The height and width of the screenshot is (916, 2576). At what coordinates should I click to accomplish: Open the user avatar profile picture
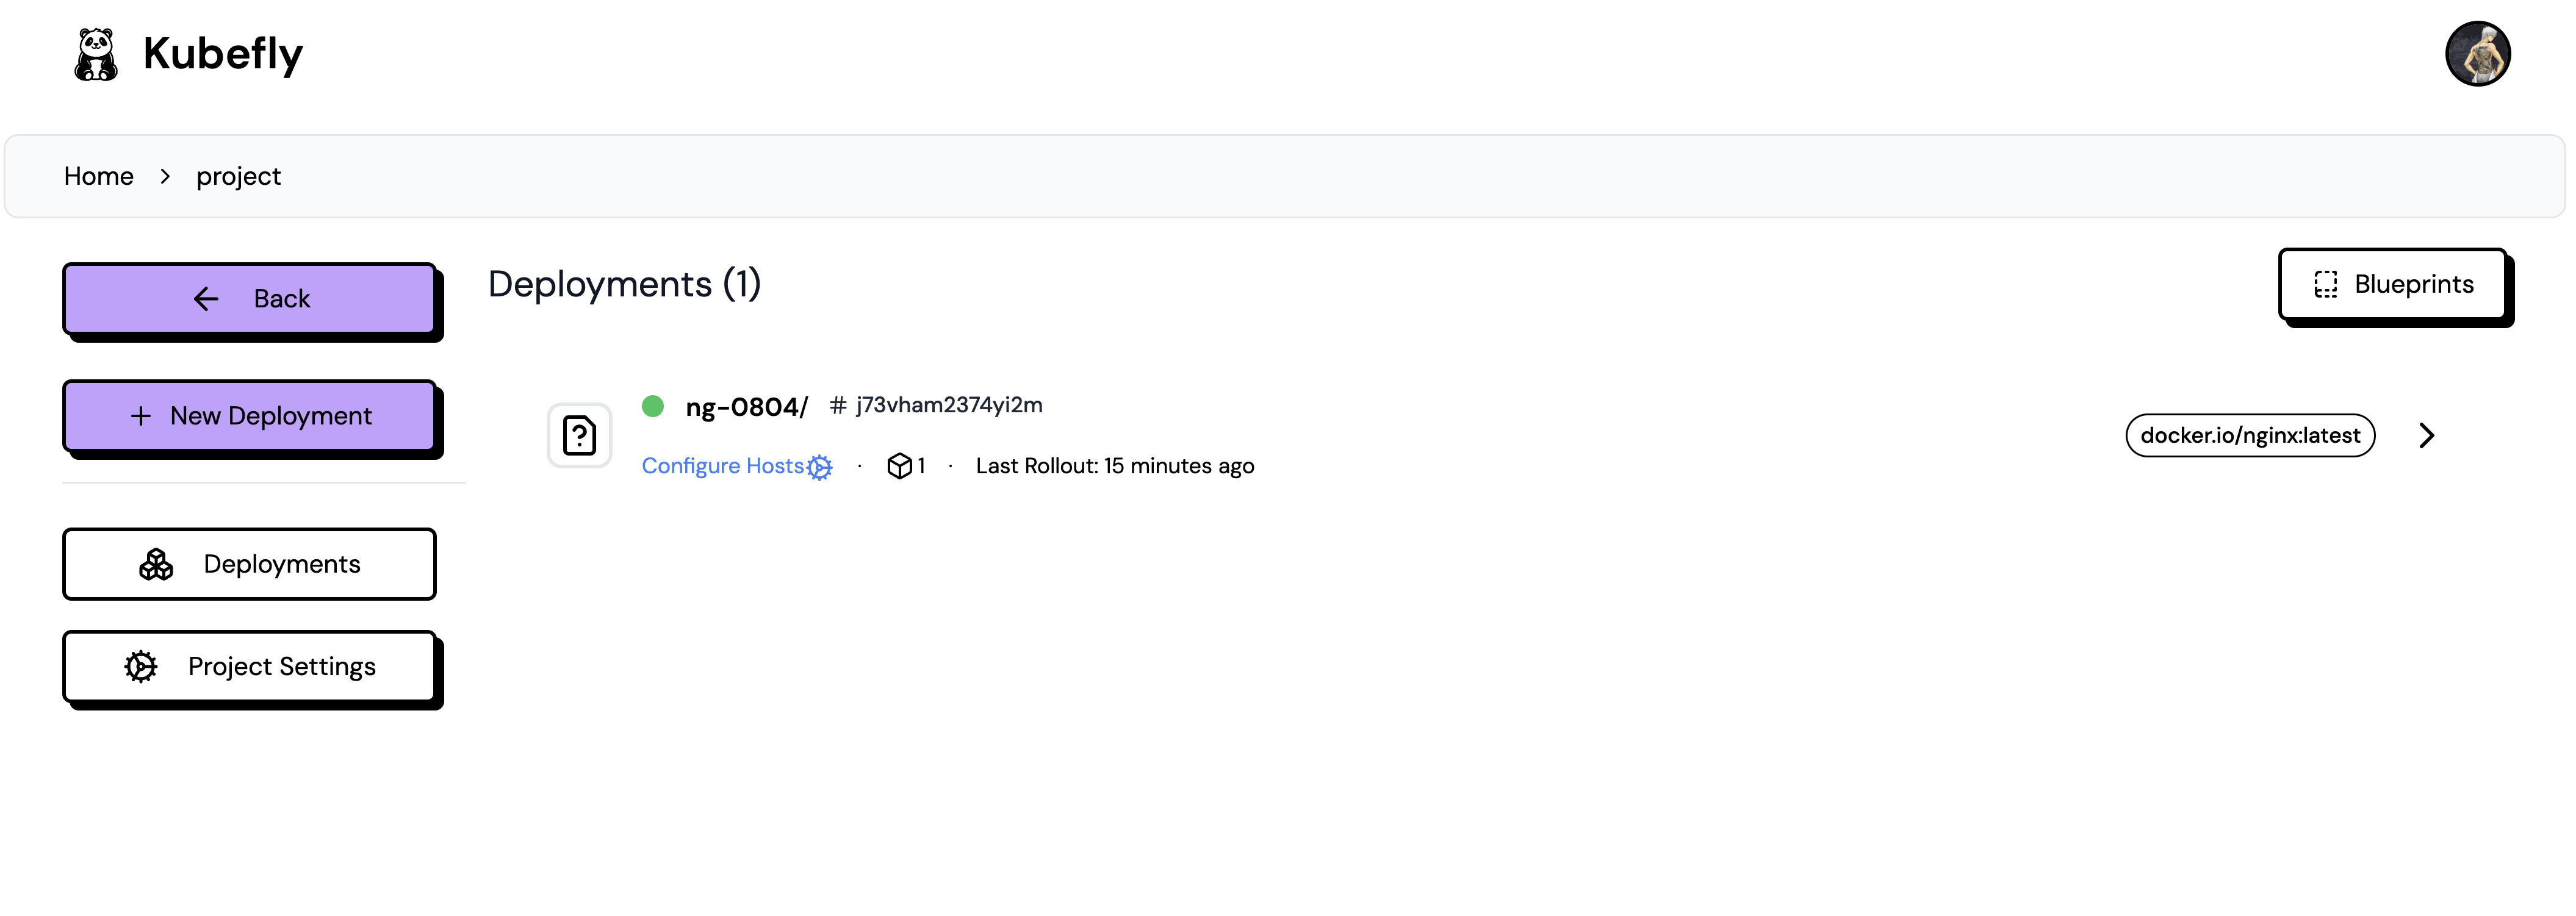2477,54
